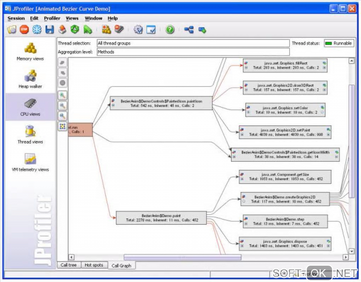
Task: Open Thread status Runnable dropdown
Action: click(x=339, y=43)
